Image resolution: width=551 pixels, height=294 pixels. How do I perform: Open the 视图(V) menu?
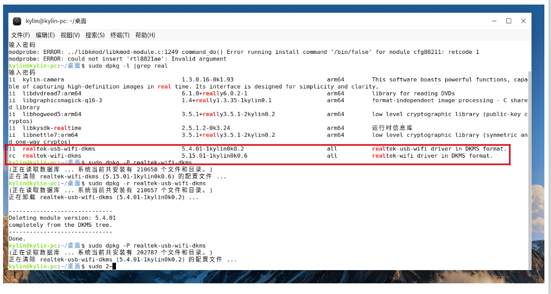point(70,35)
